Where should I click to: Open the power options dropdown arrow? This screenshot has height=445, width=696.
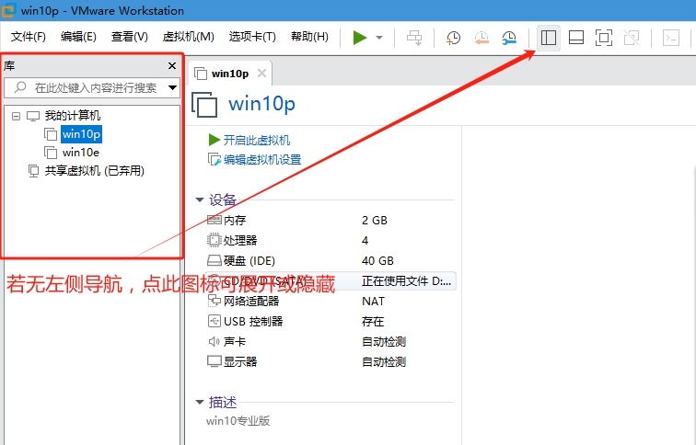(x=379, y=38)
